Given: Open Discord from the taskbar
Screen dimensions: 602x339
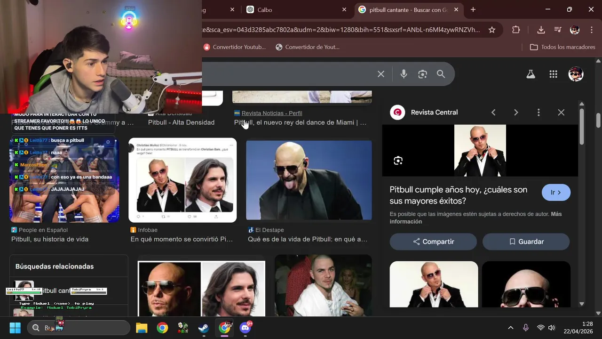Looking at the screenshot, I should [246, 328].
